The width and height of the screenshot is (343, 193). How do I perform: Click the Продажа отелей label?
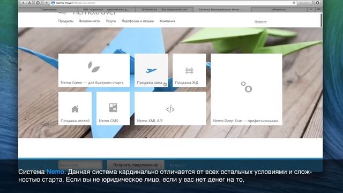[x=75, y=121]
